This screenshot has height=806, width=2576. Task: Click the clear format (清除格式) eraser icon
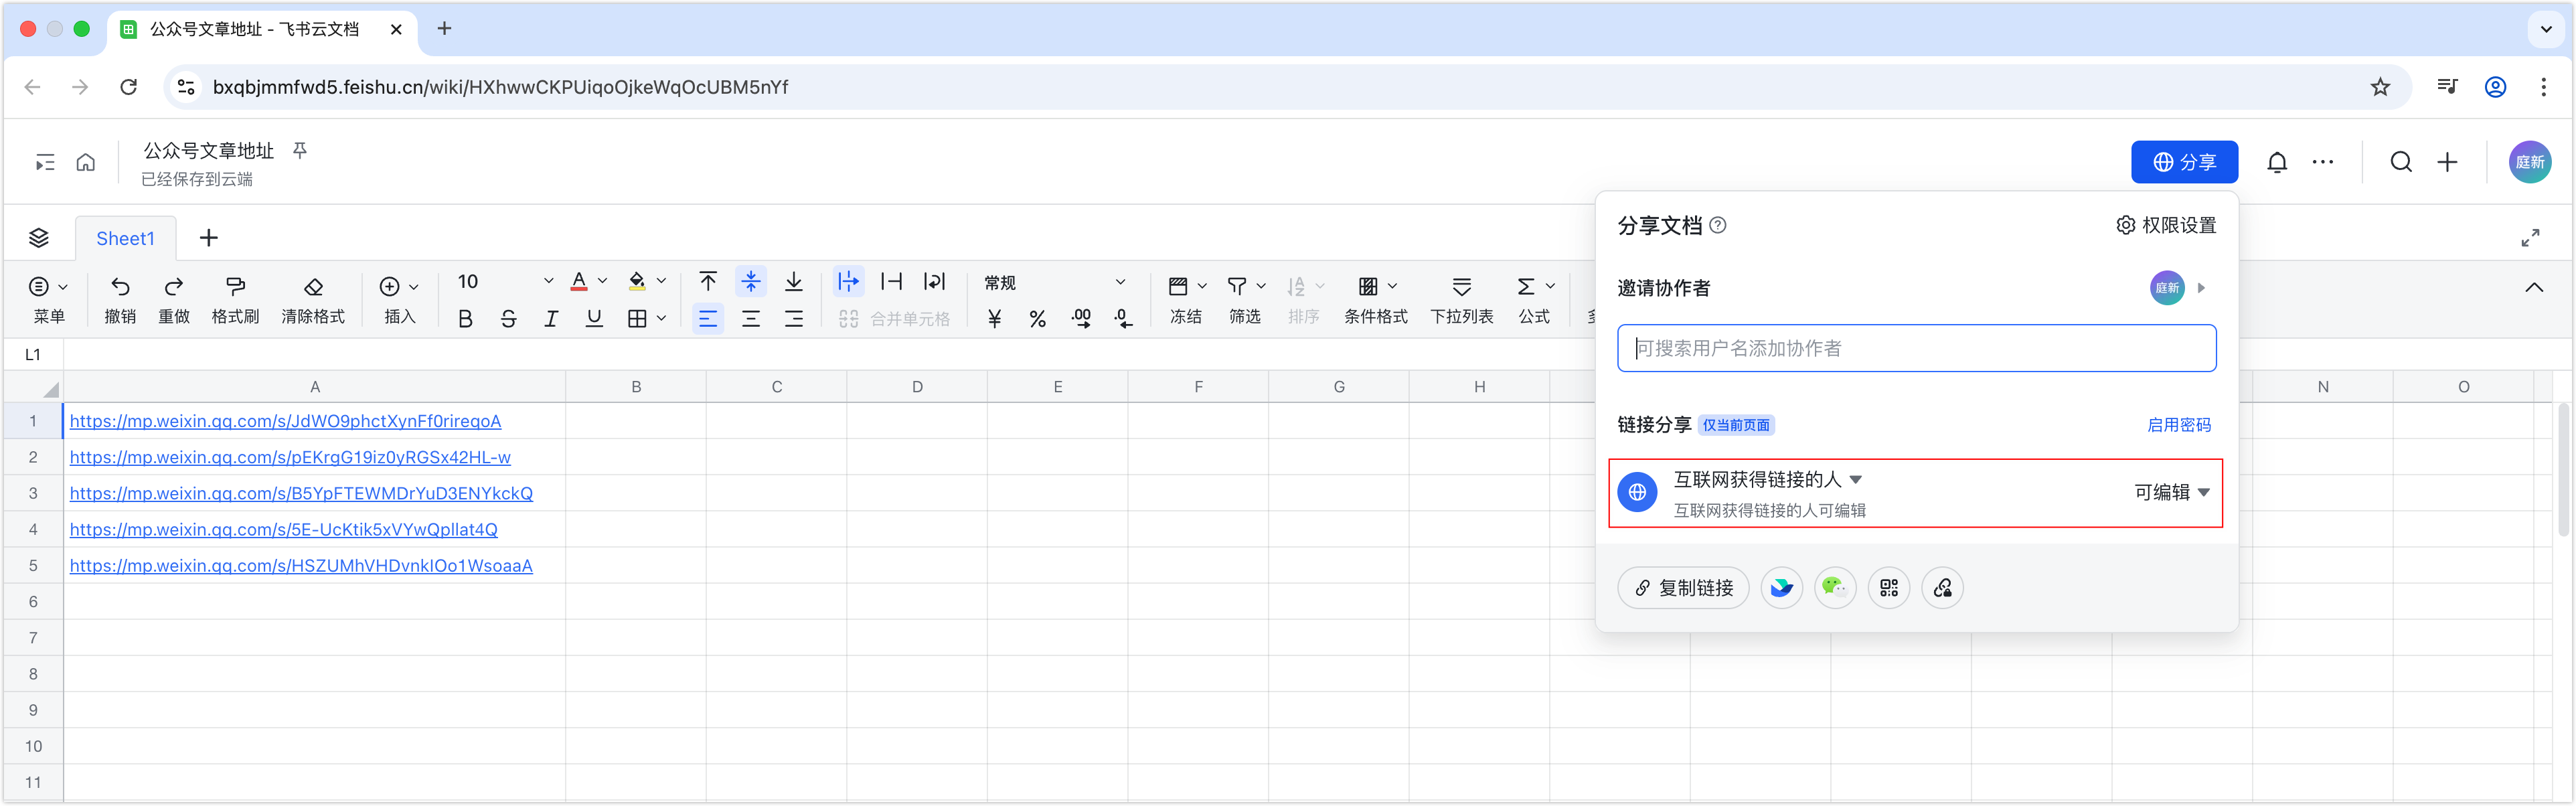(x=313, y=287)
